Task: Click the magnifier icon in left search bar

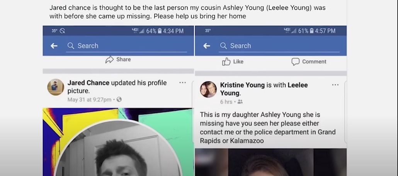Action: click(71, 46)
